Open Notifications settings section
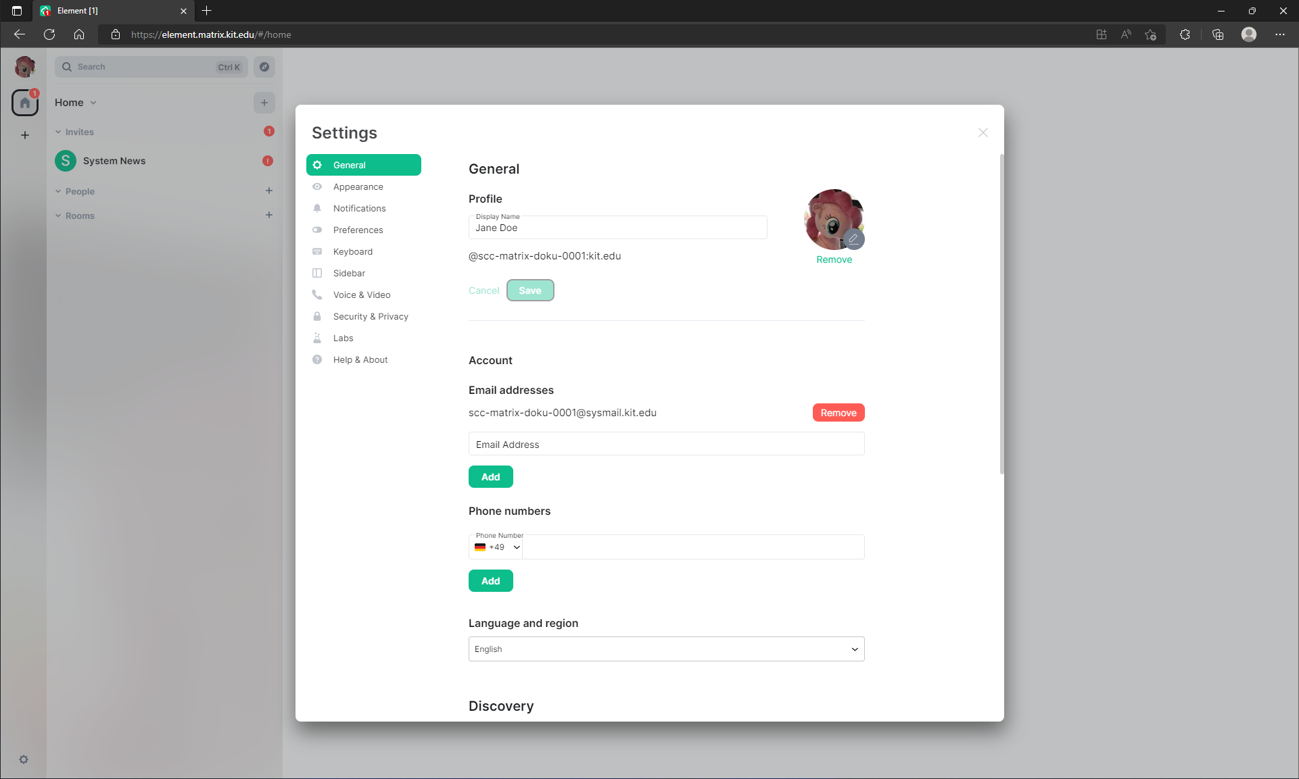The image size is (1299, 779). pos(359,207)
